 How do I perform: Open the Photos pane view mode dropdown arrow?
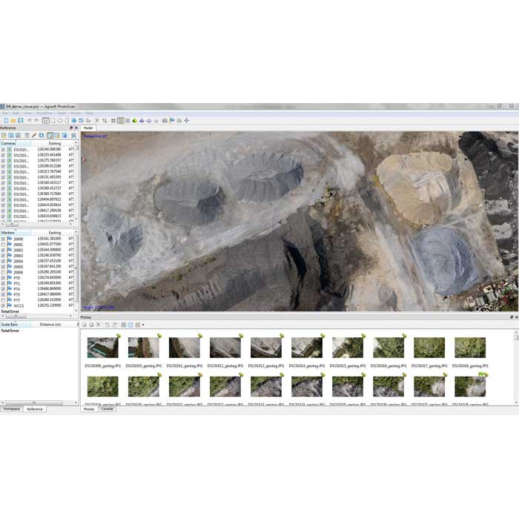[x=143, y=325]
